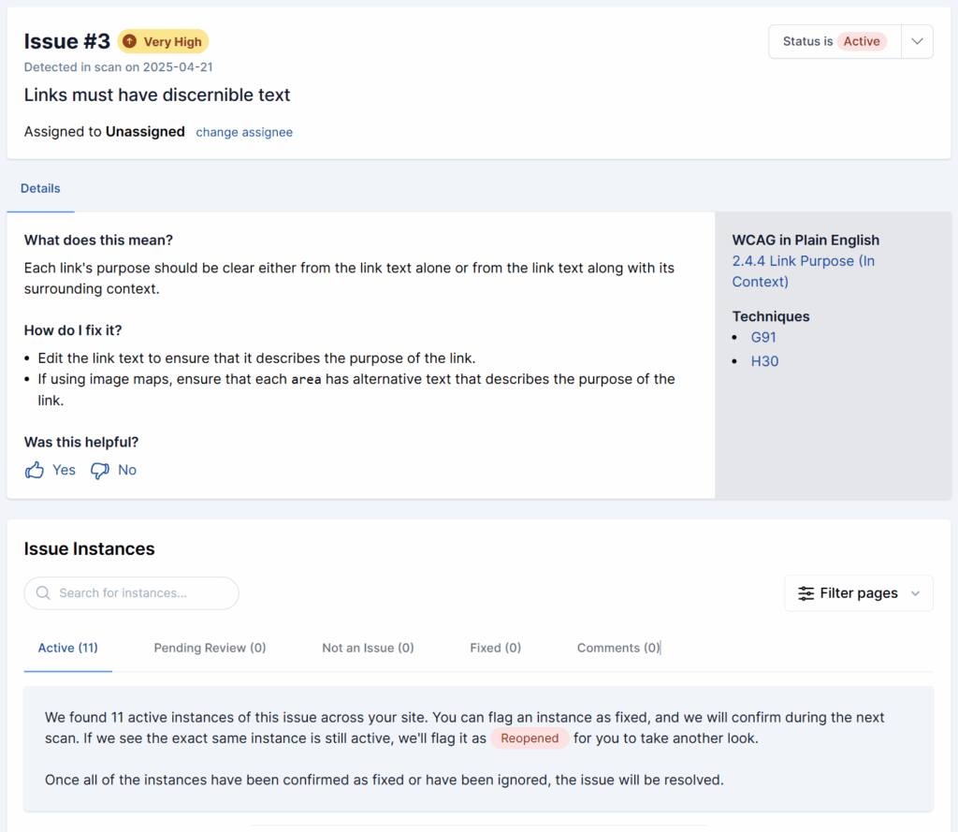Click the 'Issue Instances' heading
This screenshot has height=832, width=958.
(x=89, y=549)
